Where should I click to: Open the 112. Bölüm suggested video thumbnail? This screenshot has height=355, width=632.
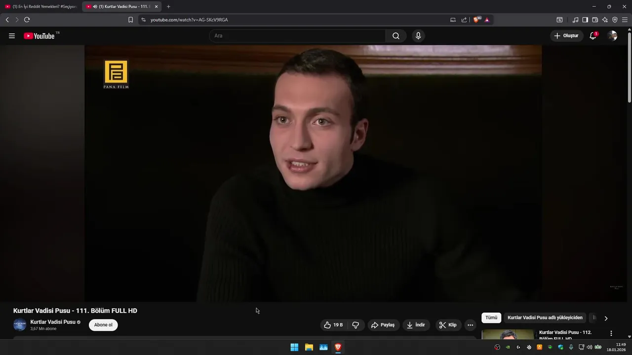coord(508,334)
